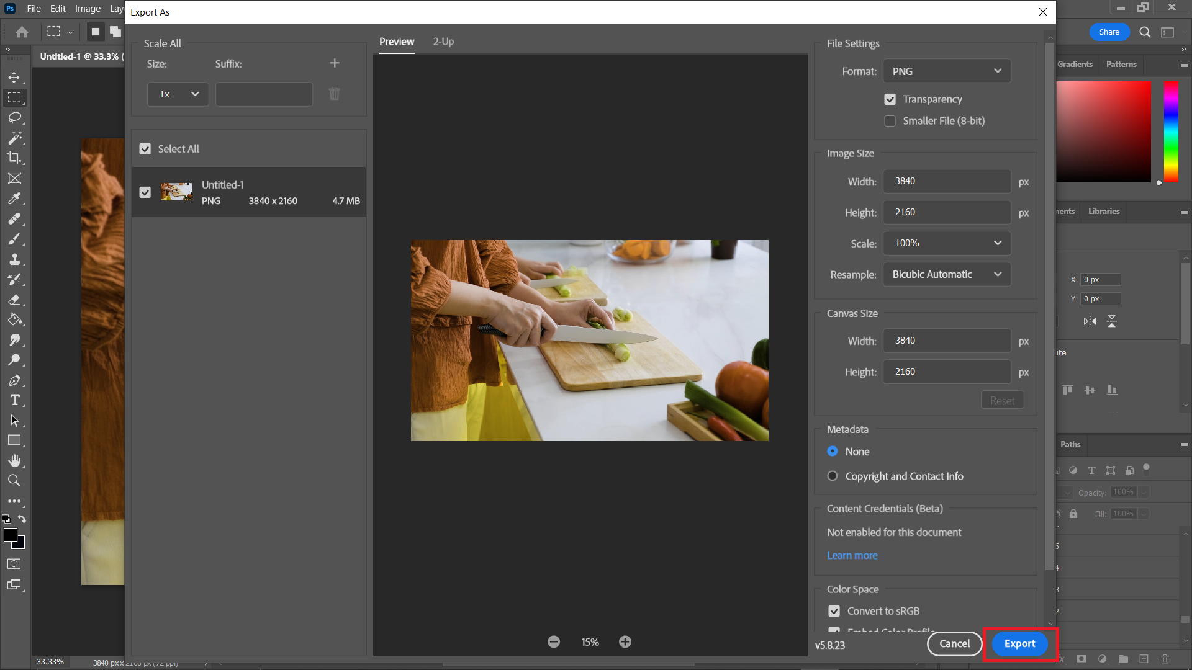Open the Resample dropdown
The width and height of the screenshot is (1192, 670).
946,274
